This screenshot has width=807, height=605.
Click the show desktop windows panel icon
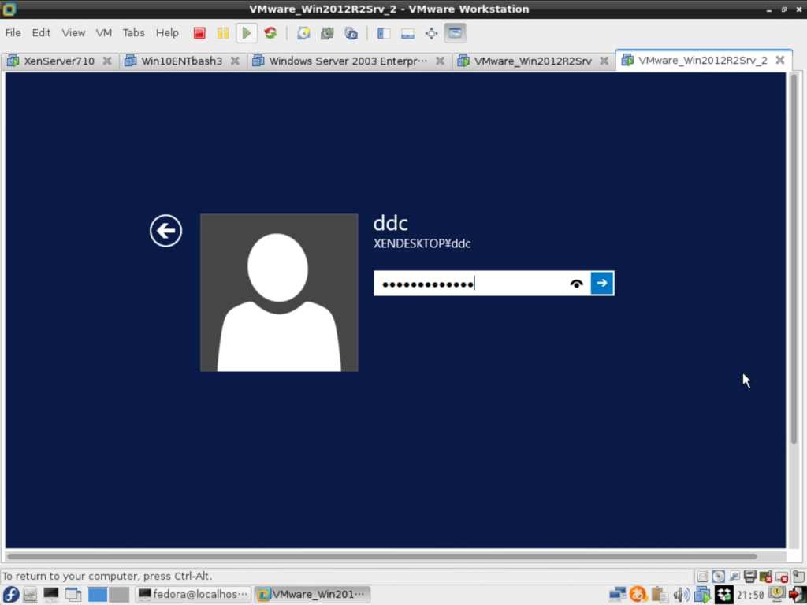point(73,595)
